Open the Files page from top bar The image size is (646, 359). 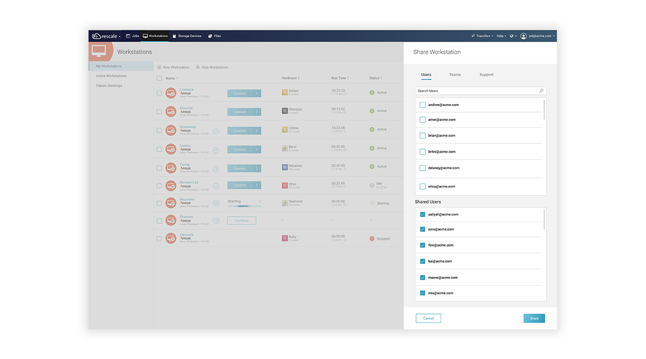point(214,36)
